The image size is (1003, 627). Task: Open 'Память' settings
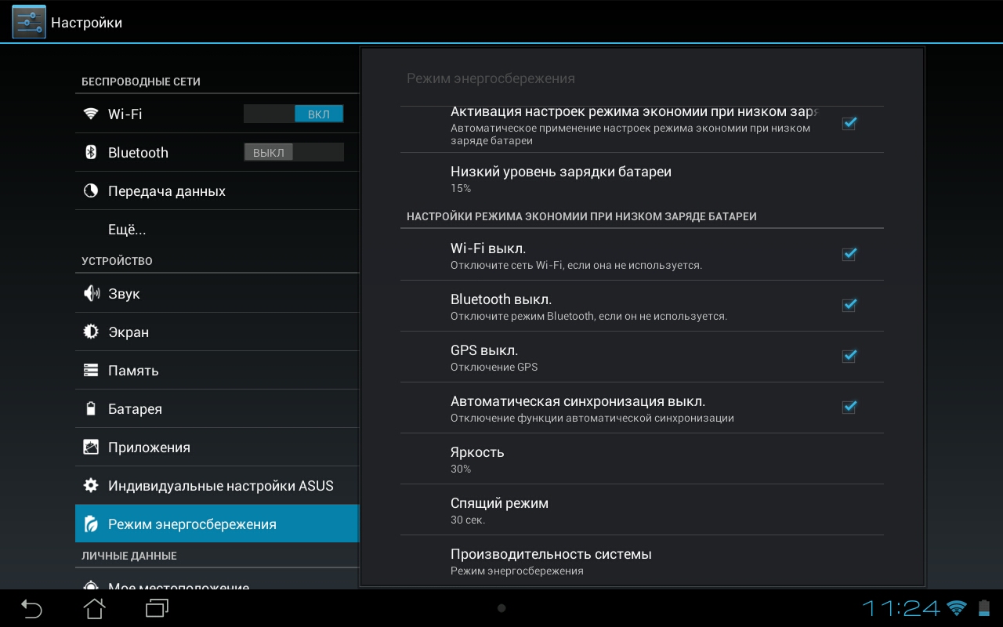(217, 371)
